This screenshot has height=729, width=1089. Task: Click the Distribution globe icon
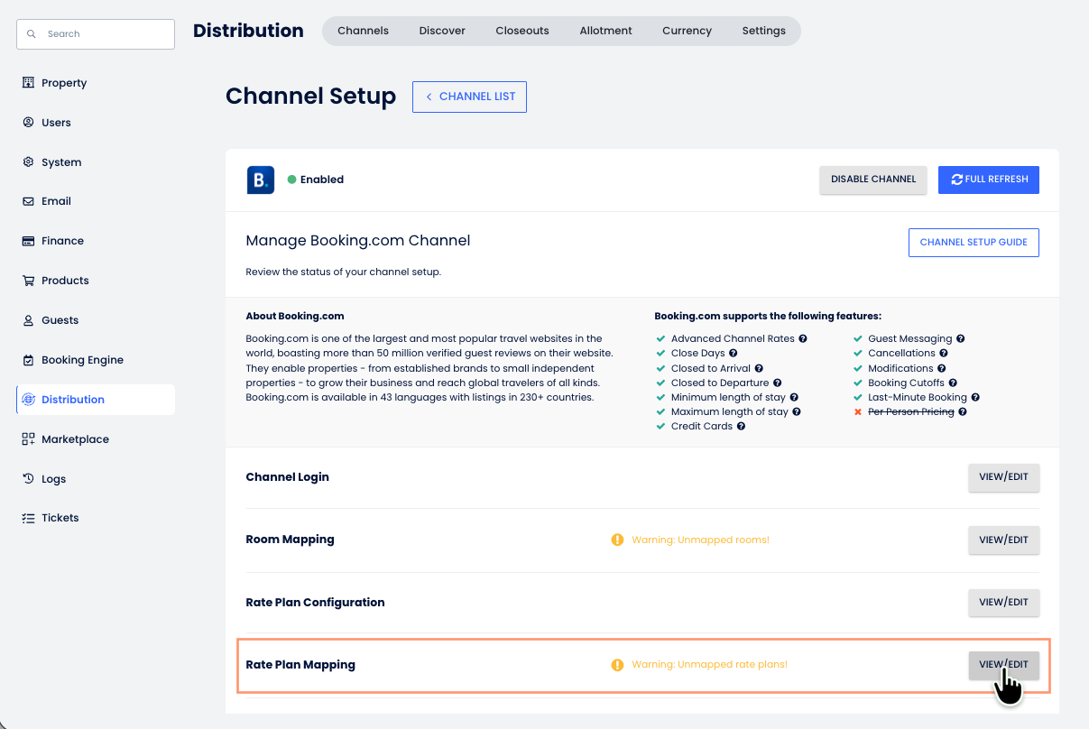[x=28, y=400]
